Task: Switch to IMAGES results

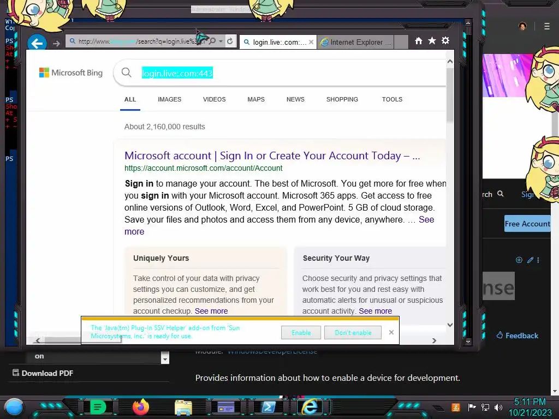Action: click(x=169, y=99)
